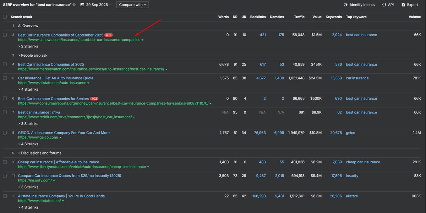Open GEICO's 76,963 backlinks count
Viewport: 426px width, 213px height.
tap(260, 133)
